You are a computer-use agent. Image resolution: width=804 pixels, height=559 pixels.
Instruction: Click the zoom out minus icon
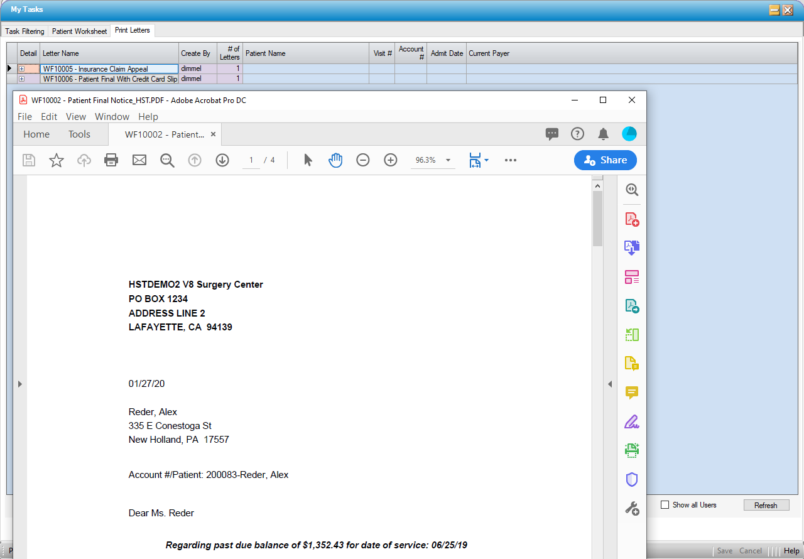click(363, 160)
